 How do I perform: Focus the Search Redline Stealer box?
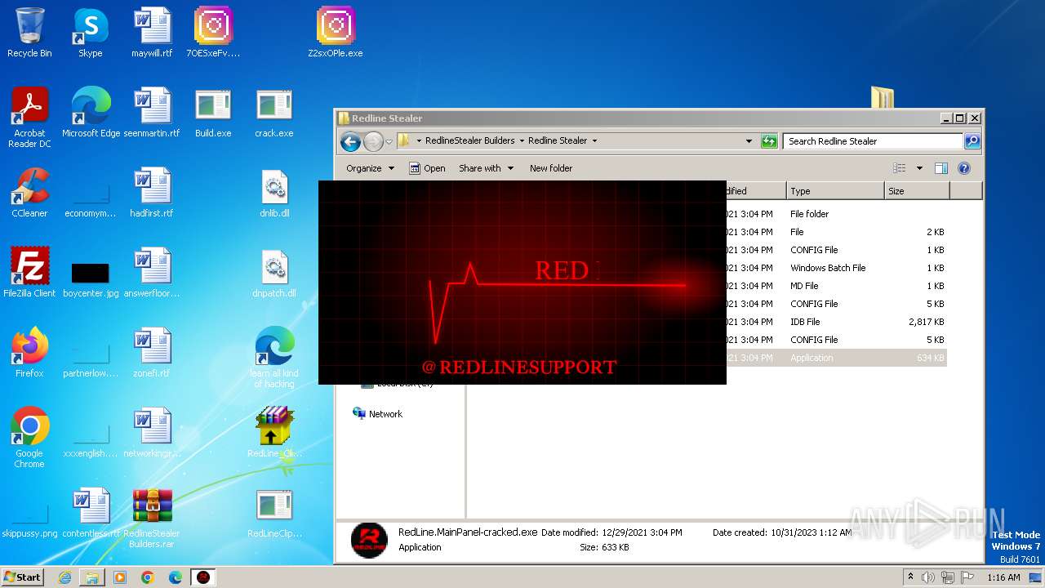pyautogui.click(x=874, y=141)
